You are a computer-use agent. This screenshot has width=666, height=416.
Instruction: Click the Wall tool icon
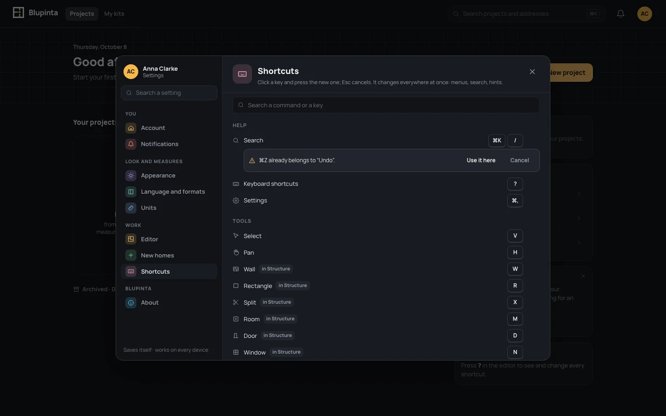pos(236,269)
